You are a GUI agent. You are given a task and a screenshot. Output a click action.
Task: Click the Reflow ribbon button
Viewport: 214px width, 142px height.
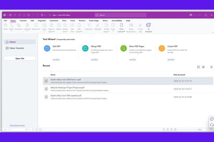click(x=59, y=26)
